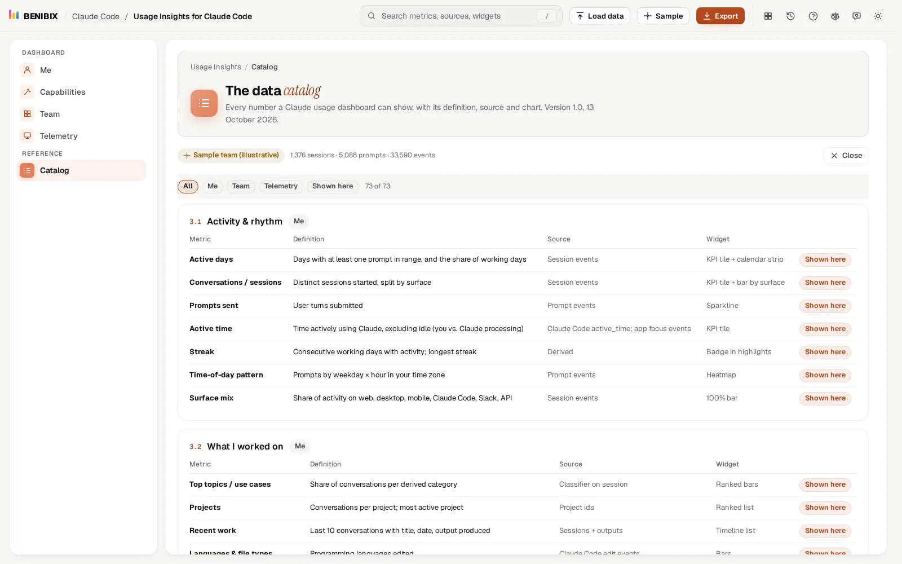Close the sample team banner
The width and height of the screenshot is (902, 564).
tap(846, 156)
